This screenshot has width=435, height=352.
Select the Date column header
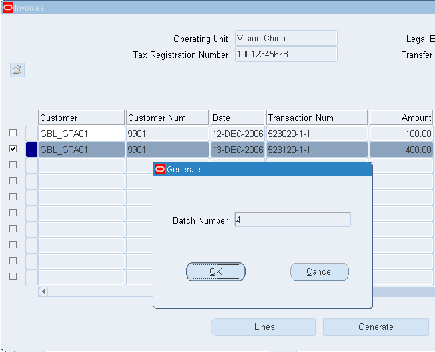coord(237,118)
